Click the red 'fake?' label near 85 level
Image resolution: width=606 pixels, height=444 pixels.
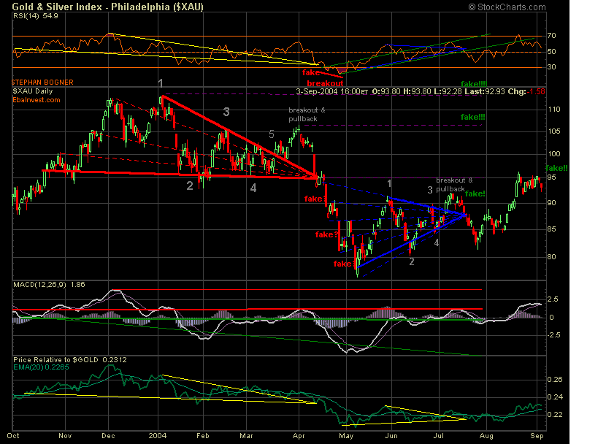326,234
